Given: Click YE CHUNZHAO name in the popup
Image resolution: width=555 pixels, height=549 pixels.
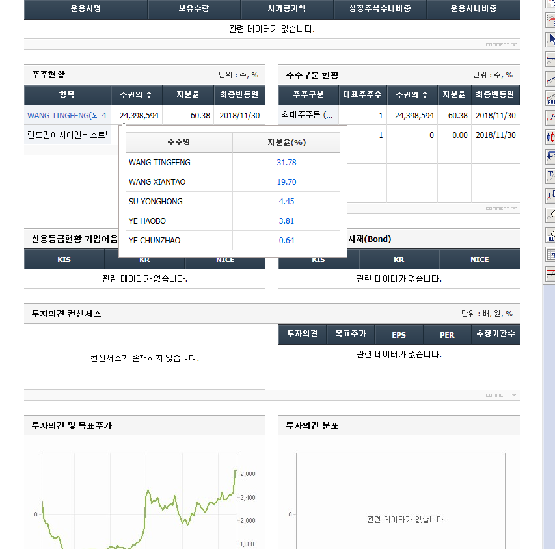Looking at the screenshot, I should (154, 240).
